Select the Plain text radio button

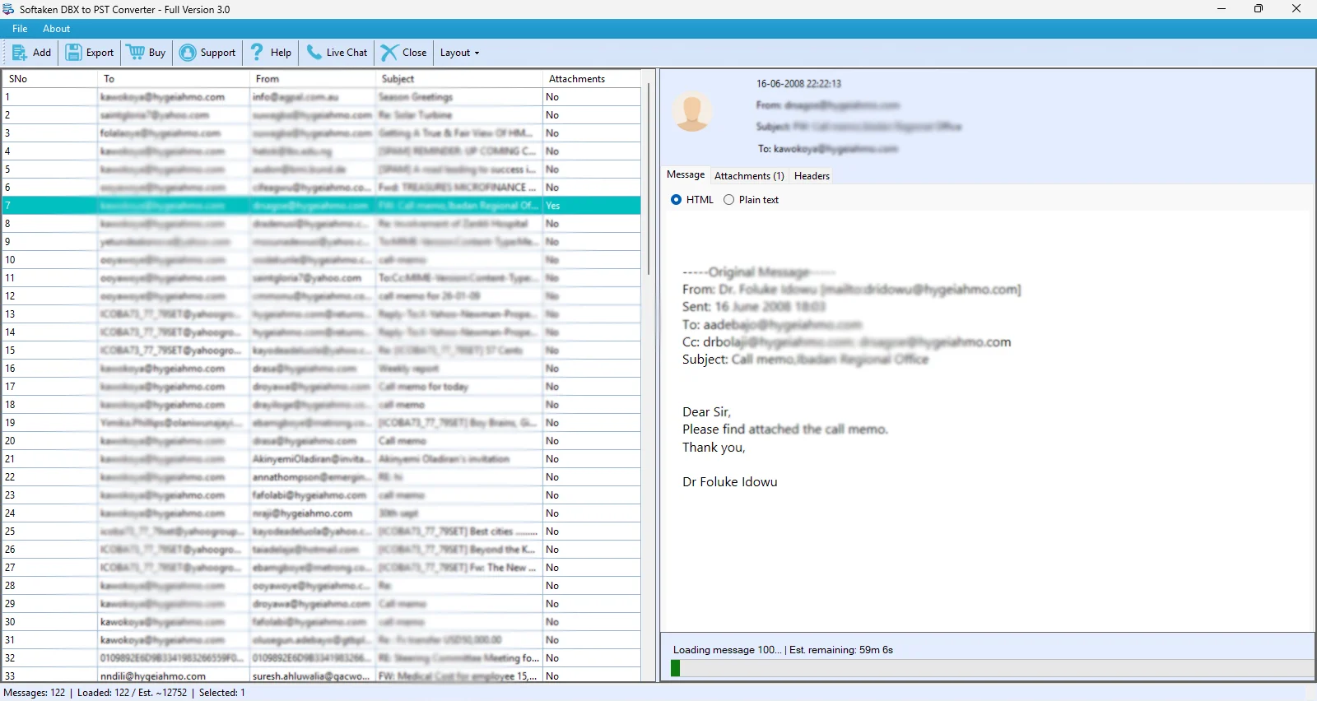point(728,200)
